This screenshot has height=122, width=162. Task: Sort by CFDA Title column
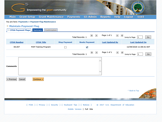[x=41, y=42]
